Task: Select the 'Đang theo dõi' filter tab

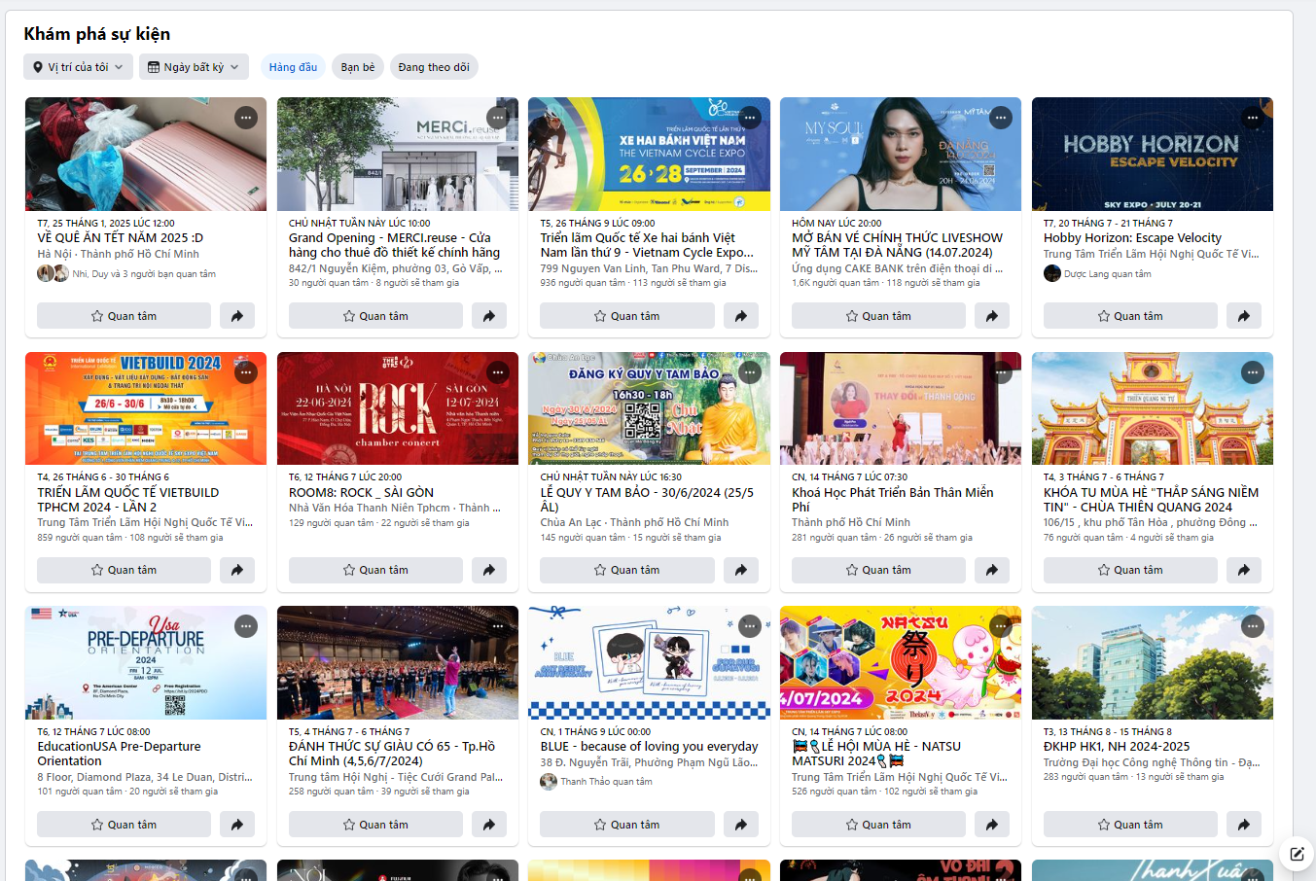Action: tap(434, 67)
